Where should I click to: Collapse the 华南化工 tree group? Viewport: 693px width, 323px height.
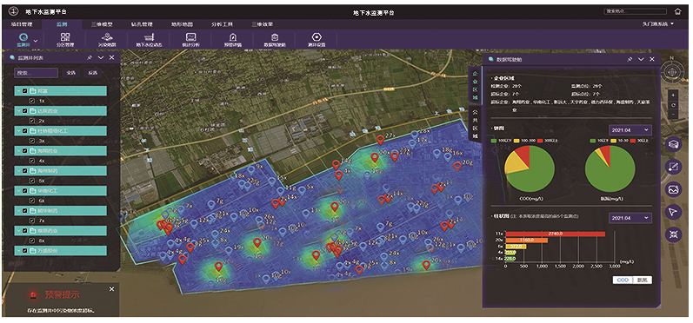[18, 191]
